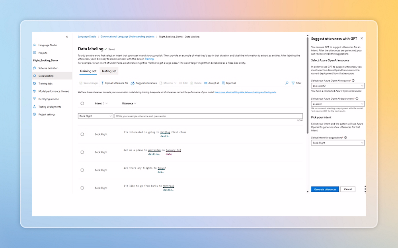The width and height of the screenshot is (398, 248).
Task: Click the main content vertical scrollbar
Action: pos(308,85)
